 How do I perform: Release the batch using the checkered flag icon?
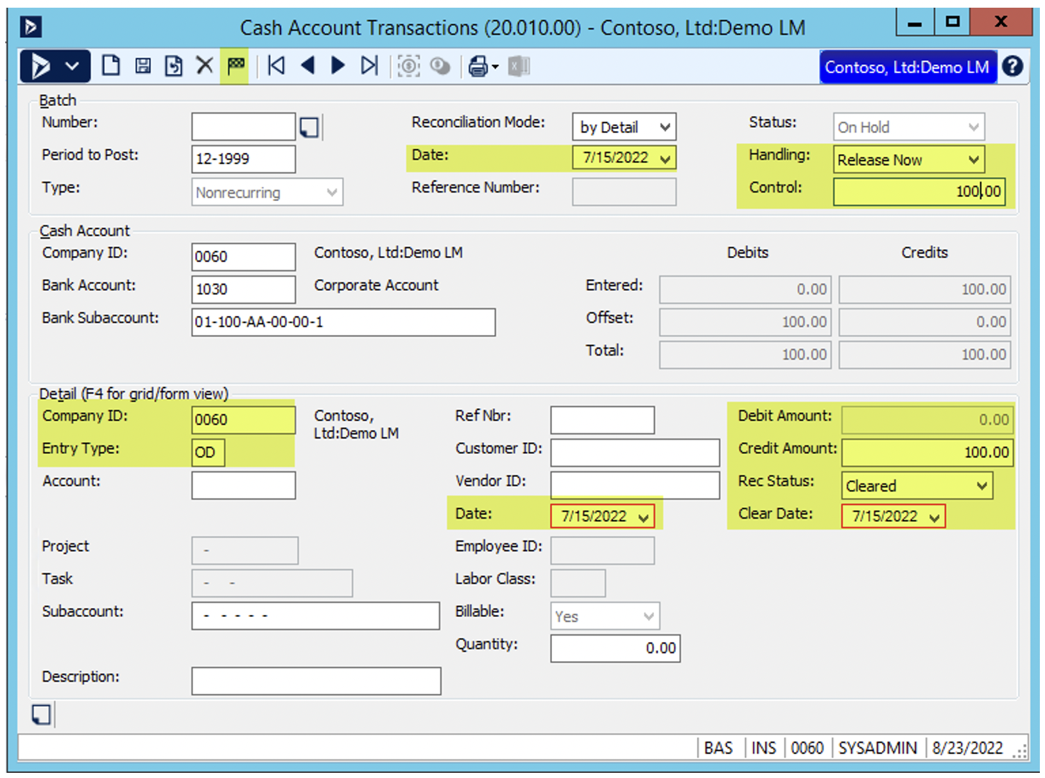pos(235,65)
